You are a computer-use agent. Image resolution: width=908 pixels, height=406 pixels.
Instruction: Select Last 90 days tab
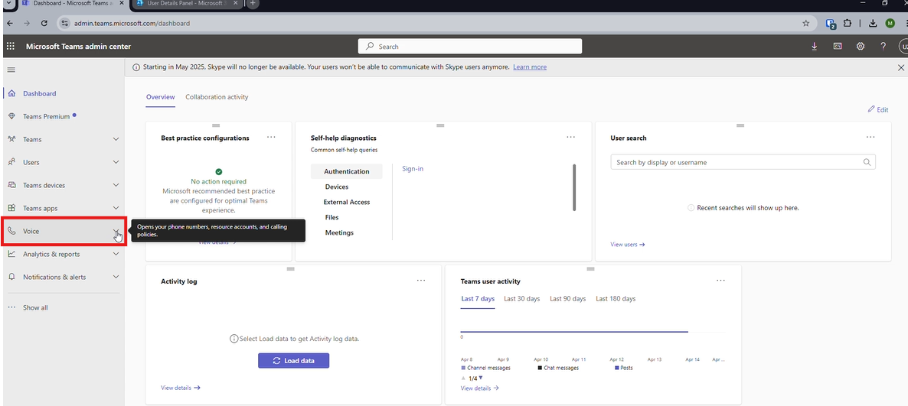click(567, 299)
